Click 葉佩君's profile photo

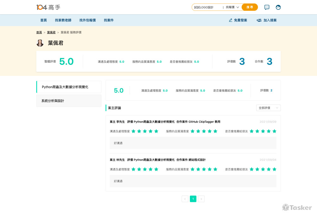tap(40, 43)
